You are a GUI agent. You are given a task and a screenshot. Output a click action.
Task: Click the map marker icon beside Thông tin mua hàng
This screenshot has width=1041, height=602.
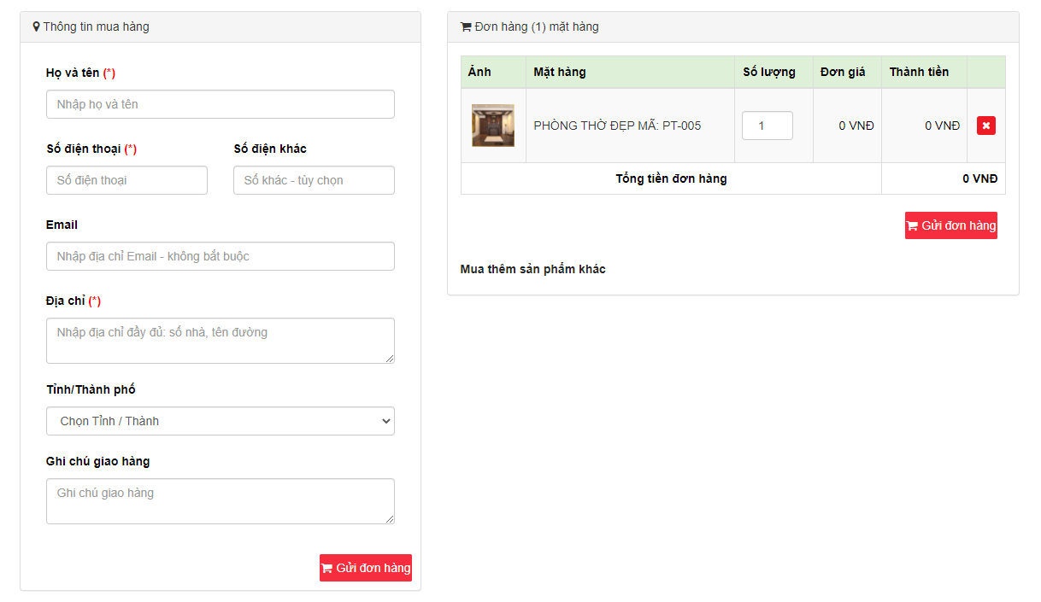[36, 26]
